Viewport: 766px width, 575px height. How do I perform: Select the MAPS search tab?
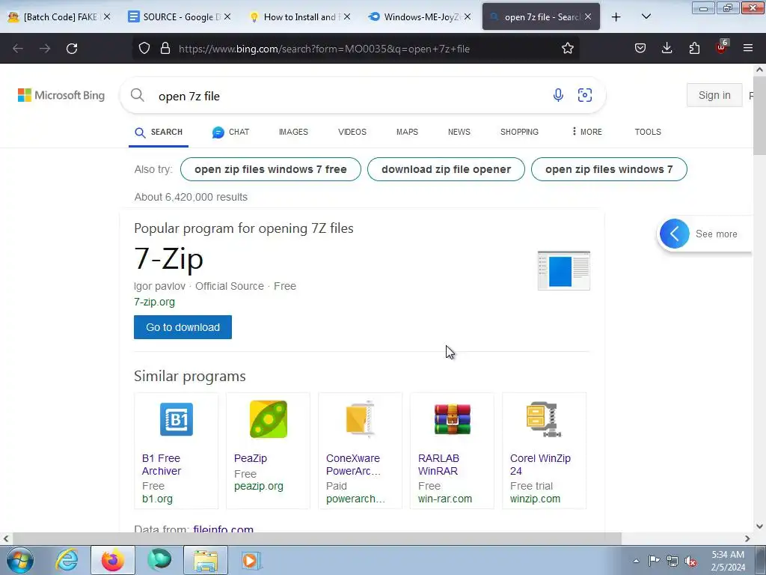(407, 132)
